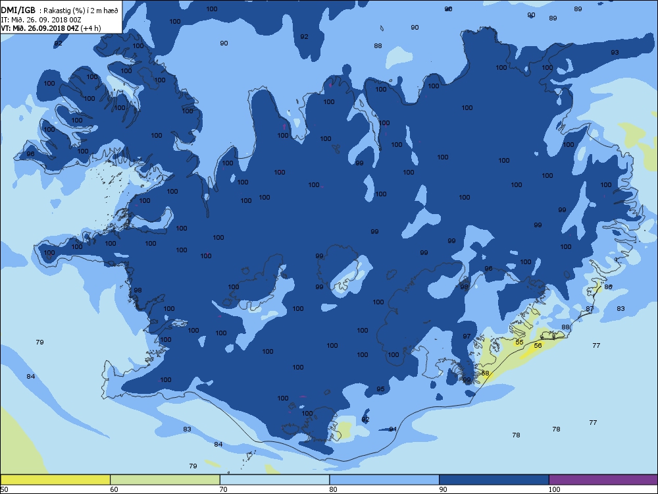Click the light green 60–70 legend swatch

pos(165,480)
